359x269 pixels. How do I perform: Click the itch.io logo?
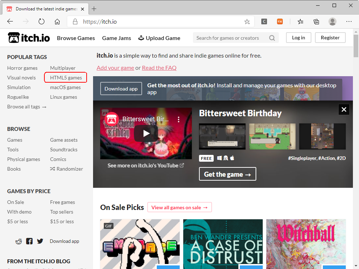pos(29,38)
